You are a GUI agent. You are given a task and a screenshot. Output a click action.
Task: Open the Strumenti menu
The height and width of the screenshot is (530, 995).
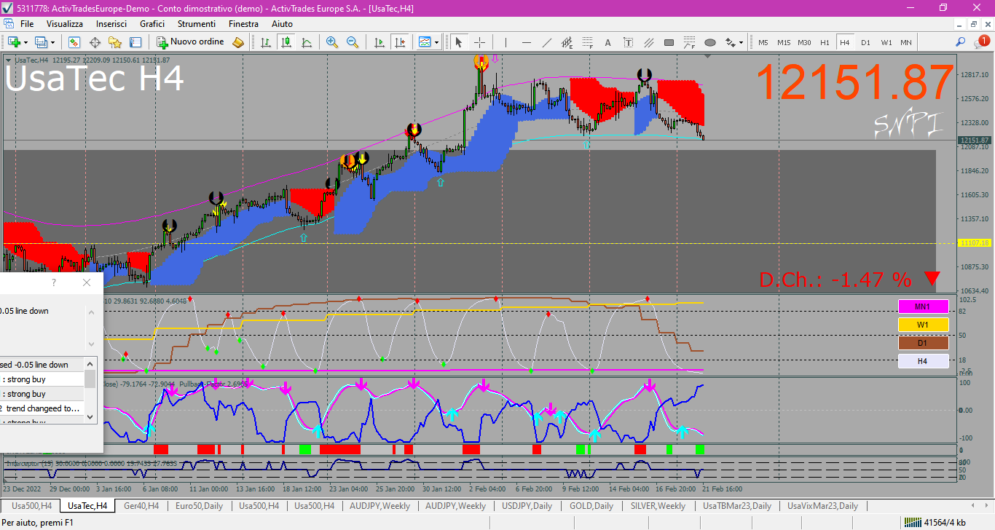pos(197,24)
